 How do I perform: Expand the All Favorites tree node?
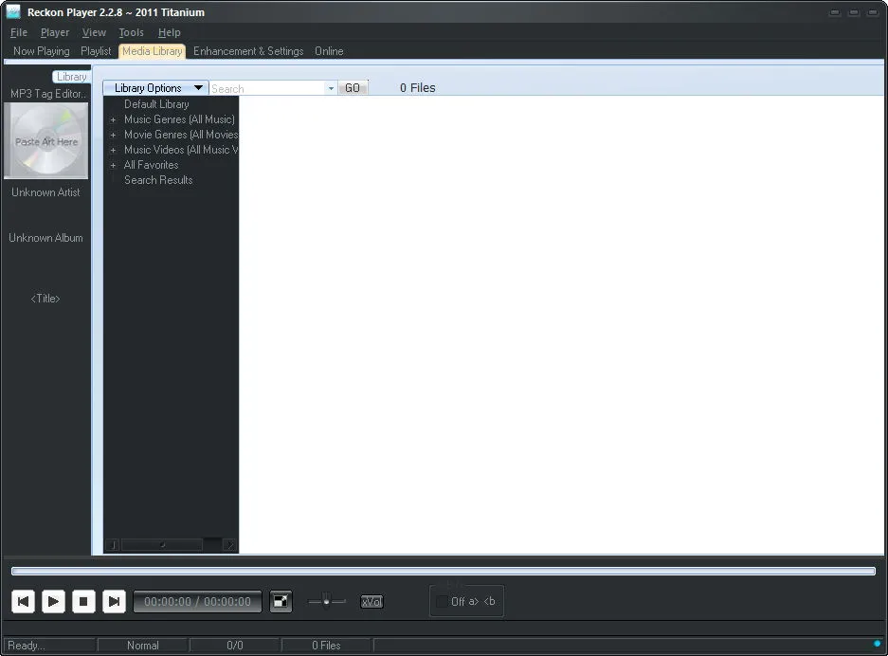(x=113, y=165)
